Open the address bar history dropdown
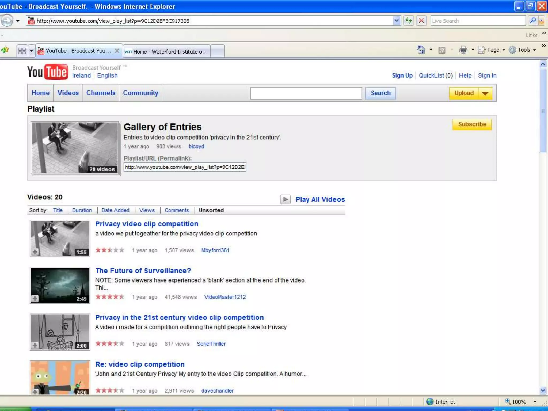Viewport: 548px width, 411px height. point(397,21)
